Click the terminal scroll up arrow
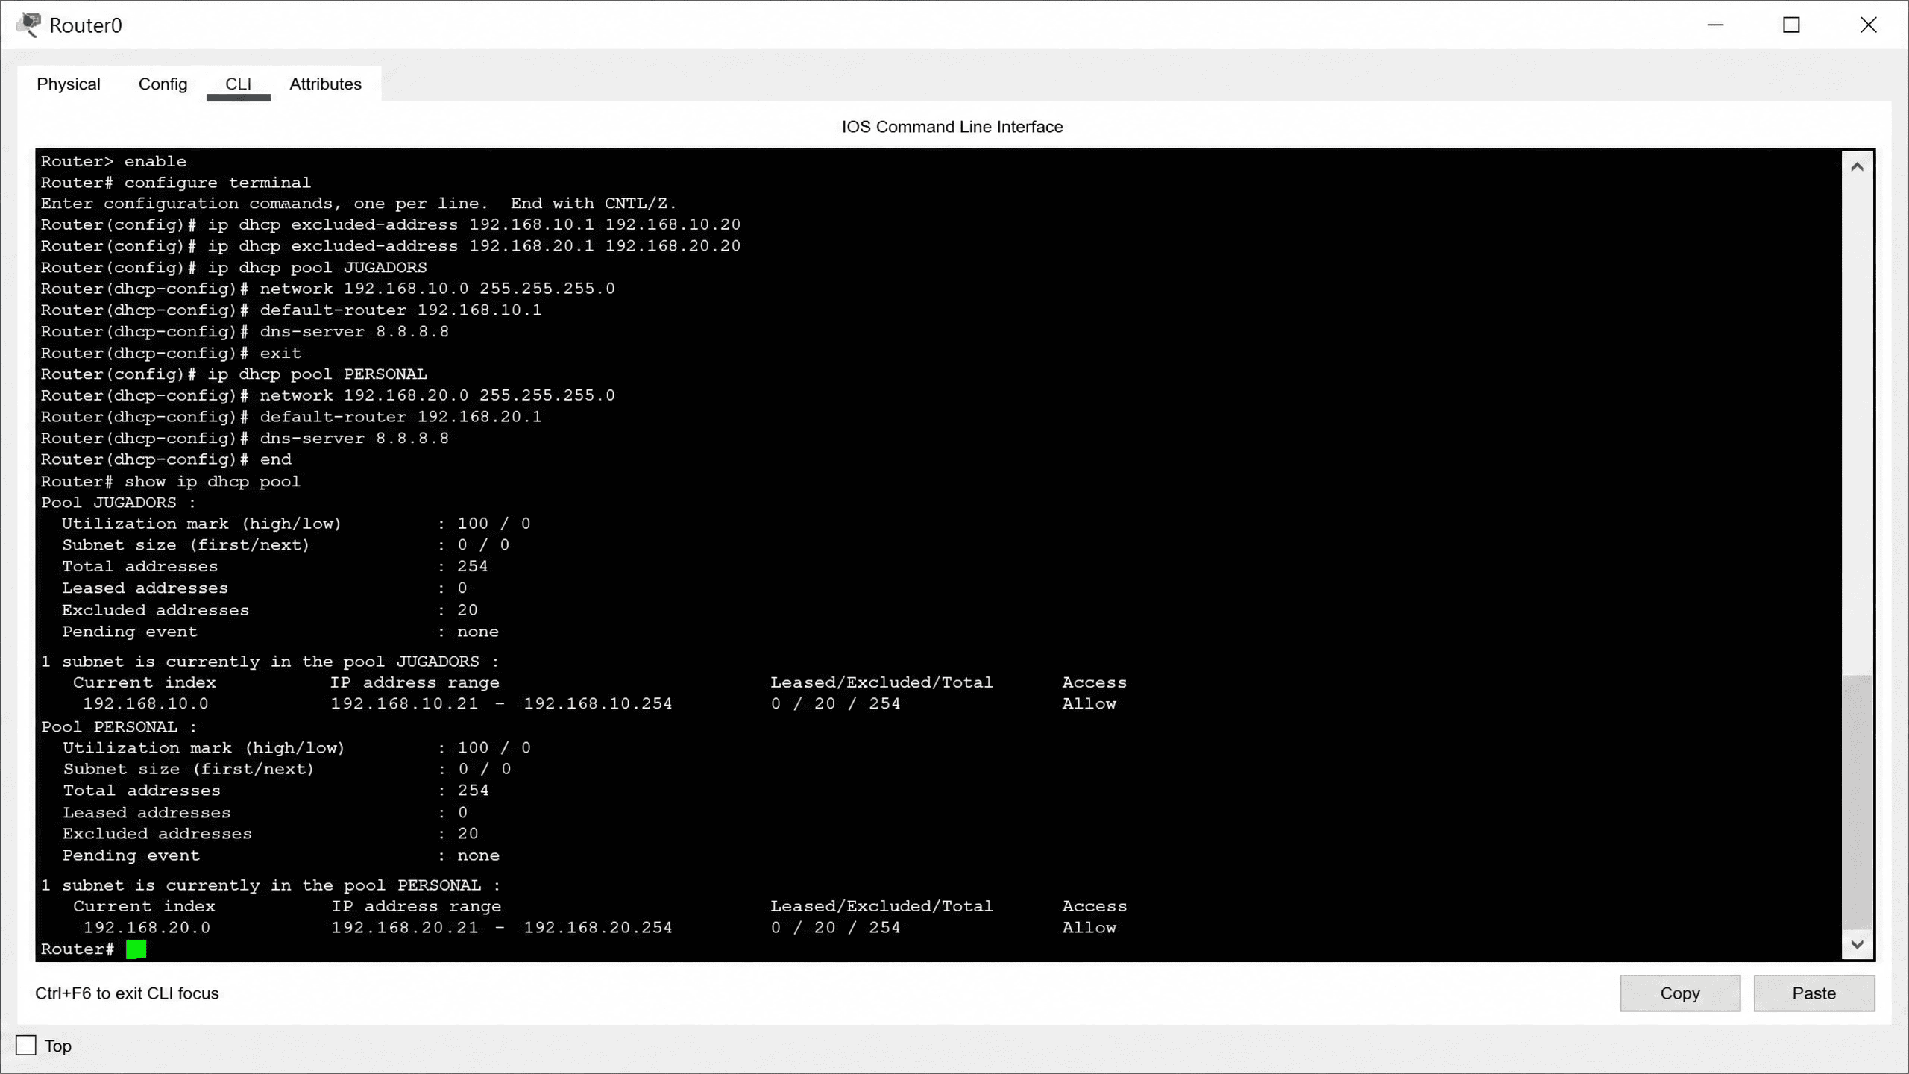Screen dimensions: 1909x1074 point(1857,167)
